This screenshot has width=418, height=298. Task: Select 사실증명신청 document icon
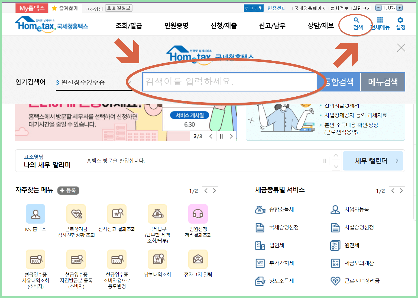pyautogui.click(x=335, y=227)
